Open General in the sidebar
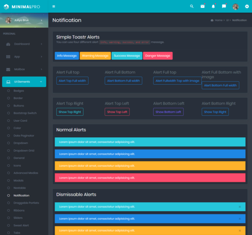Viewport: 252px width, 235px height. coord(19,158)
